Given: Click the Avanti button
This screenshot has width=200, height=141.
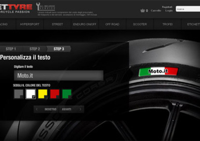Looking at the screenshot, I should click(71, 109).
